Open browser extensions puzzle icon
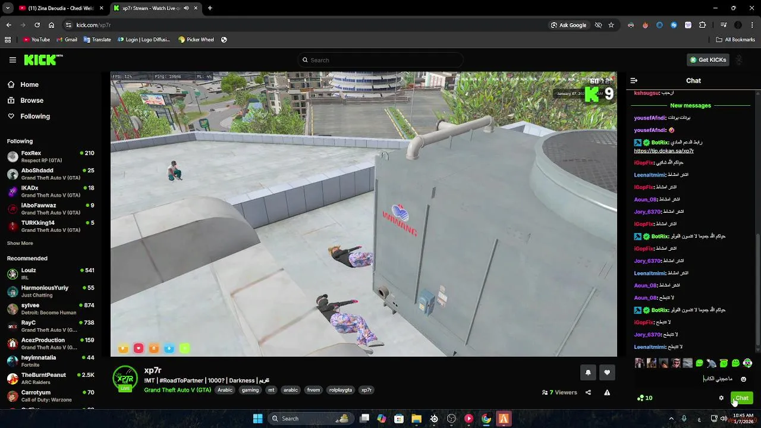The image size is (761, 428). (703, 25)
